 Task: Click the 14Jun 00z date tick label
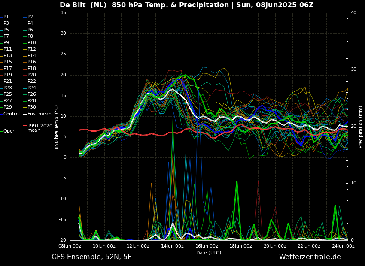tap(172, 246)
